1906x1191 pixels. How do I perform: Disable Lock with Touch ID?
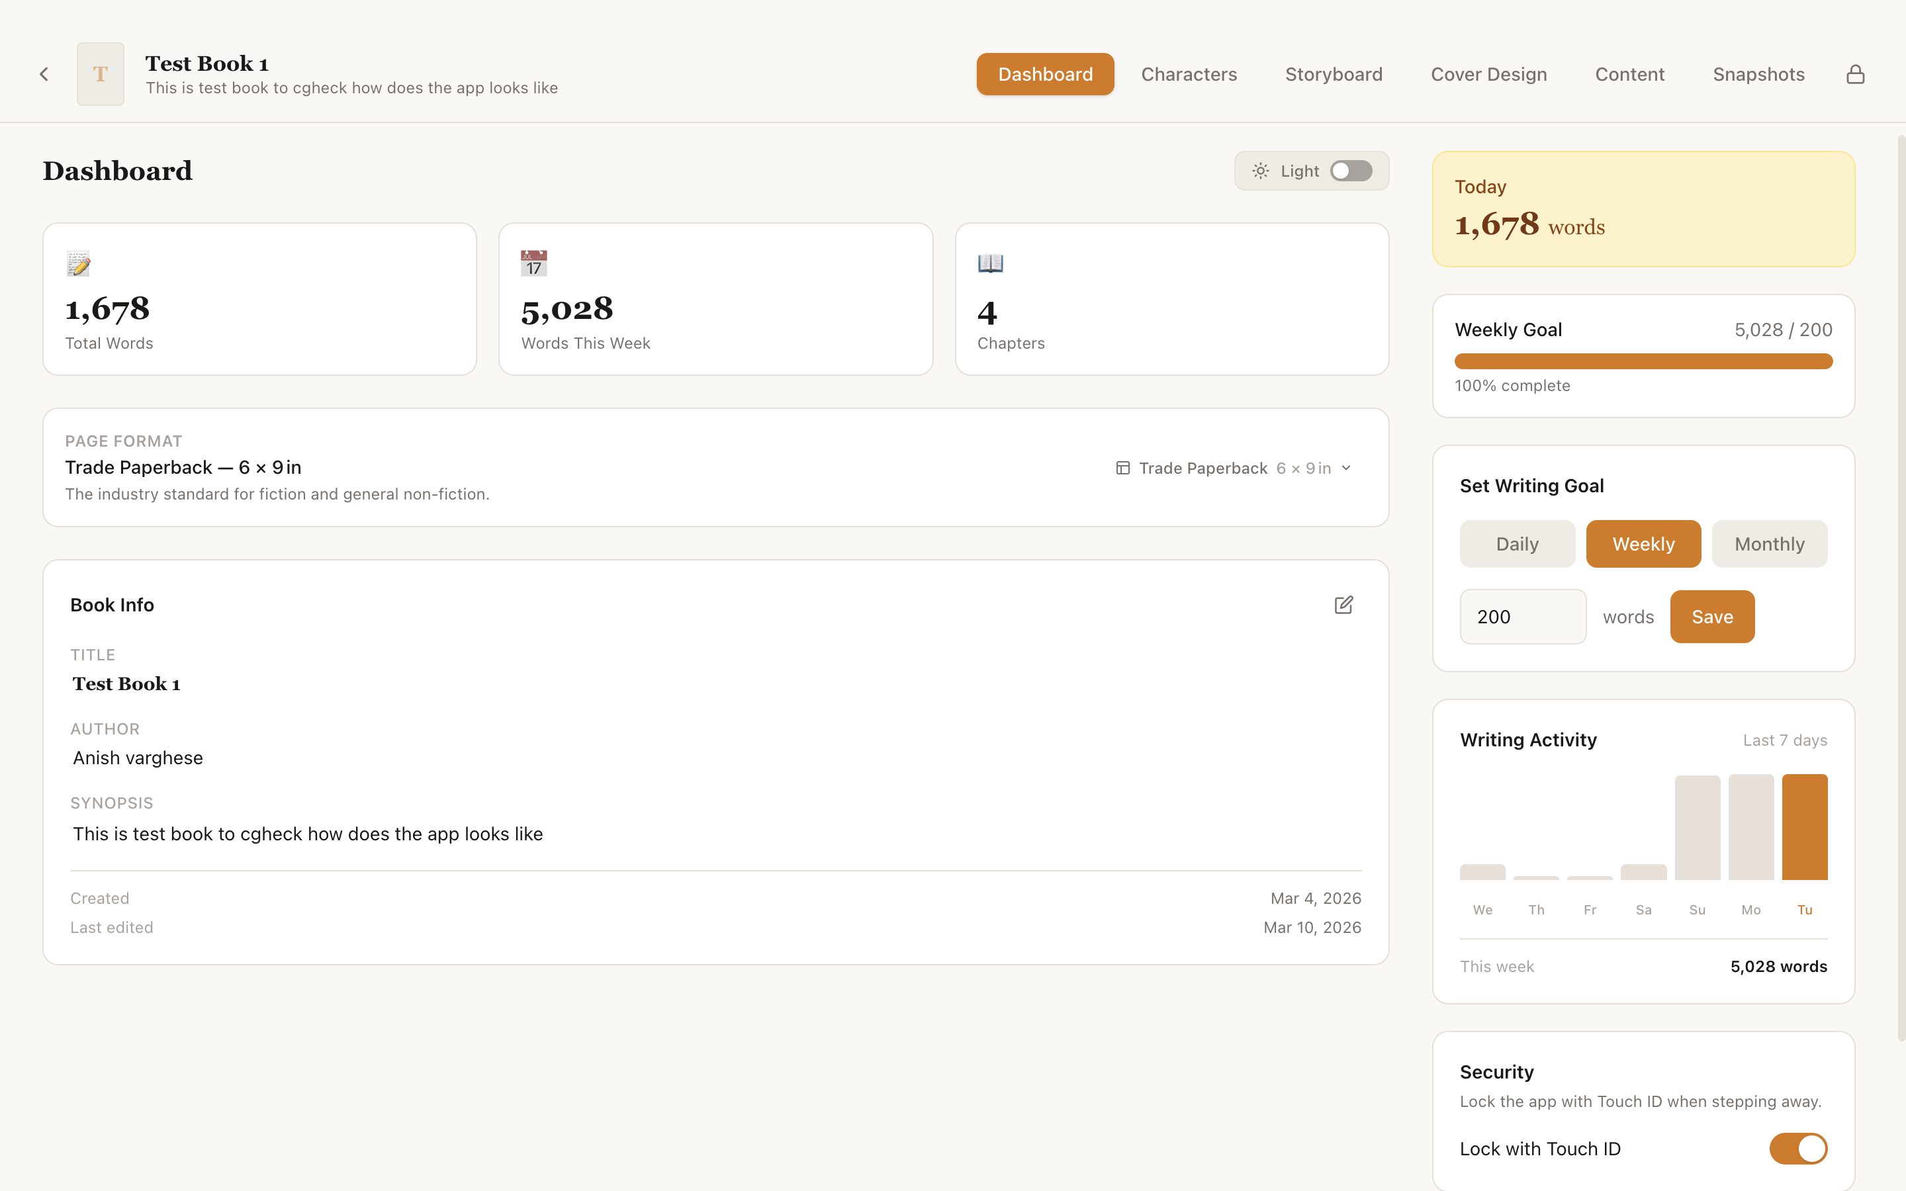click(1798, 1149)
